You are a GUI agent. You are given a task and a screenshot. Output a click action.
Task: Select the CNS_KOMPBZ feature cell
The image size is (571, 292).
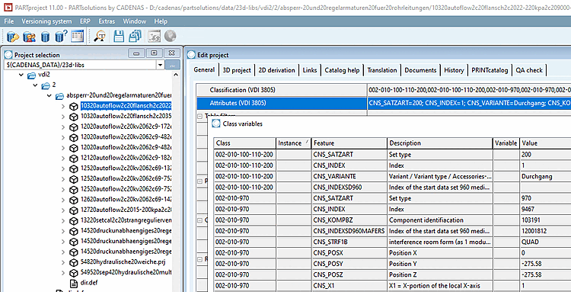click(349, 220)
